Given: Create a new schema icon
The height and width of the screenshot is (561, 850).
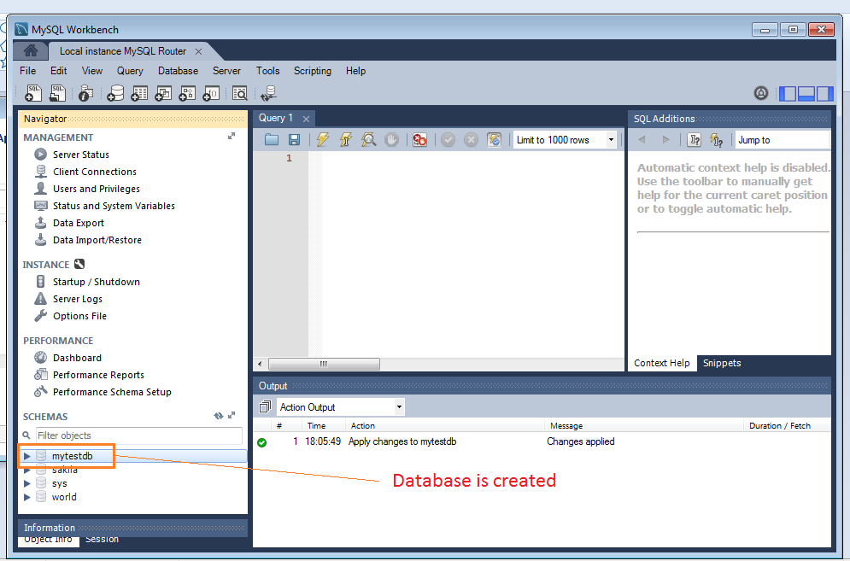Looking at the screenshot, I should [115, 93].
